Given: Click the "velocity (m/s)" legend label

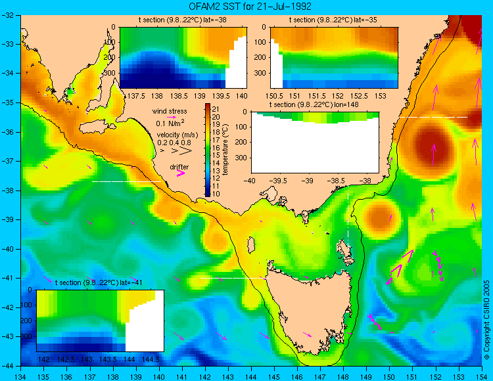Looking at the screenshot, I should point(177,135).
